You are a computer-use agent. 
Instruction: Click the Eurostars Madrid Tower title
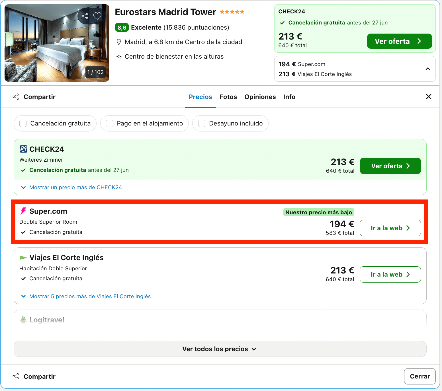click(165, 12)
